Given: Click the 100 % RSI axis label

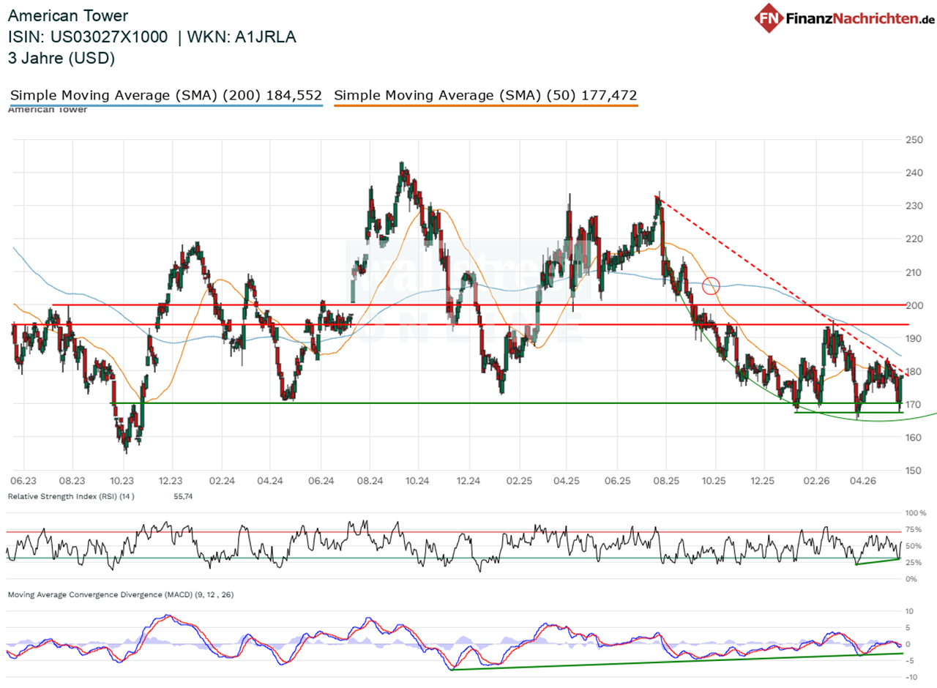Looking at the screenshot, I should tap(915, 513).
